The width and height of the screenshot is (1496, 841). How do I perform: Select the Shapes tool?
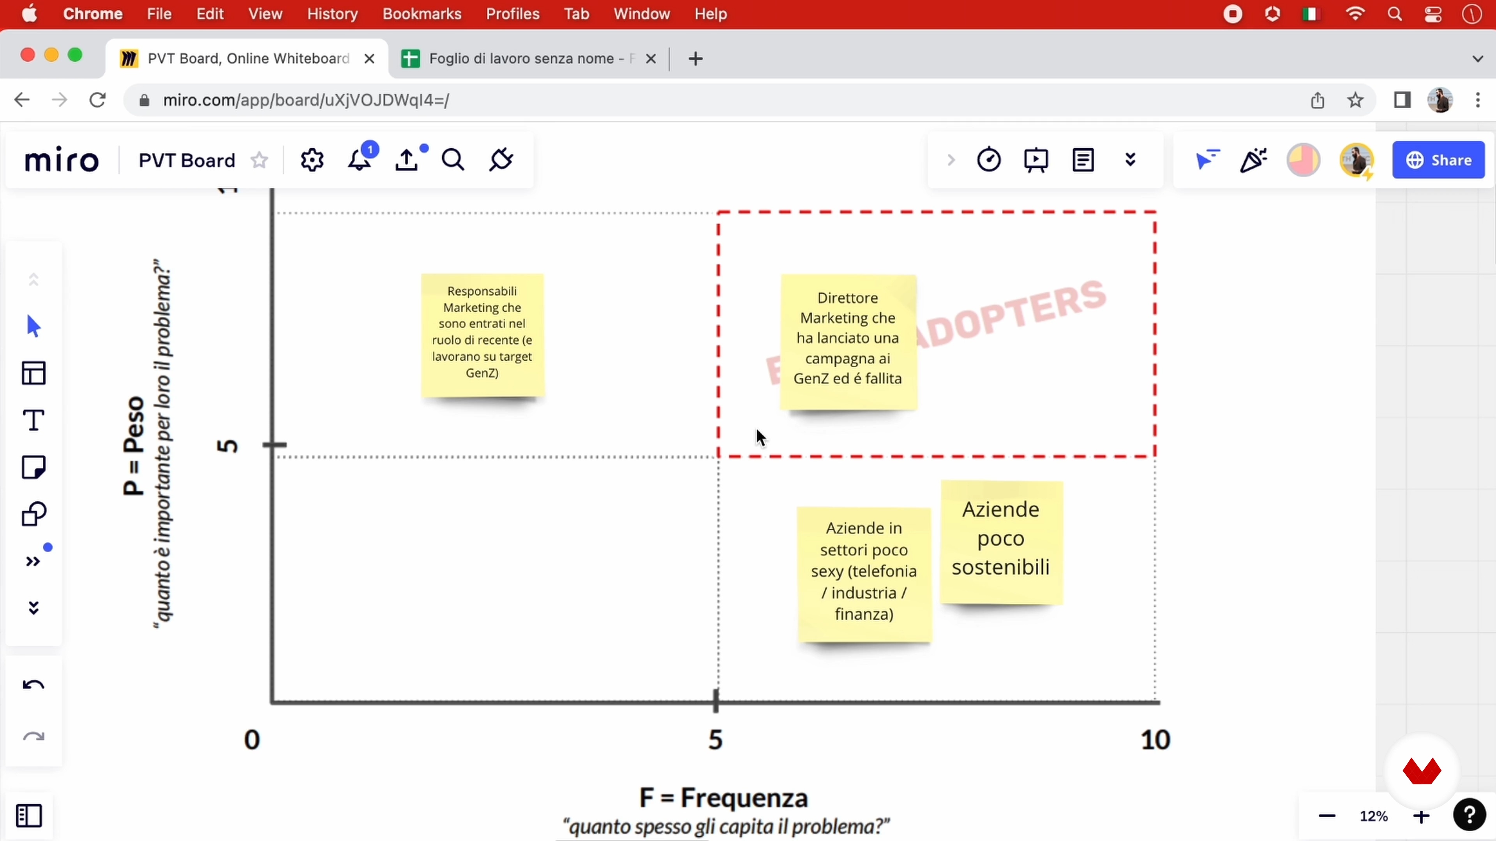[34, 514]
